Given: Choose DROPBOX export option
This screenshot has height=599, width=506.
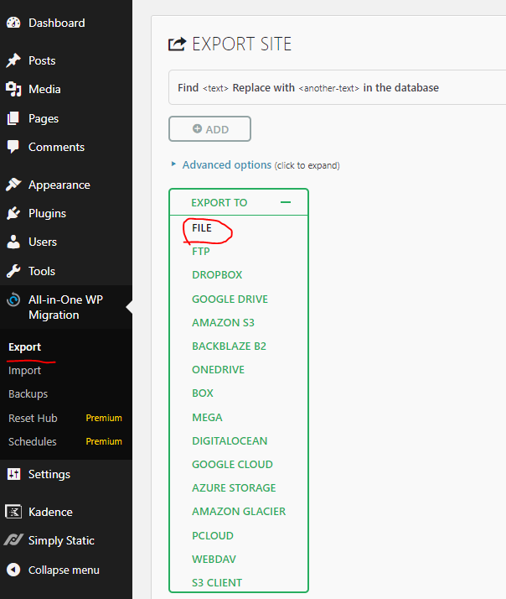Looking at the screenshot, I should 217,274.
